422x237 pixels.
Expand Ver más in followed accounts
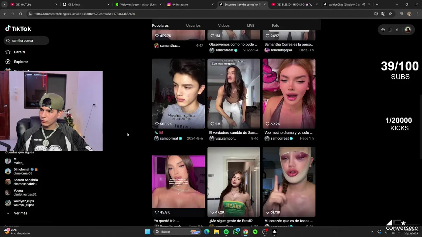coord(17,213)
